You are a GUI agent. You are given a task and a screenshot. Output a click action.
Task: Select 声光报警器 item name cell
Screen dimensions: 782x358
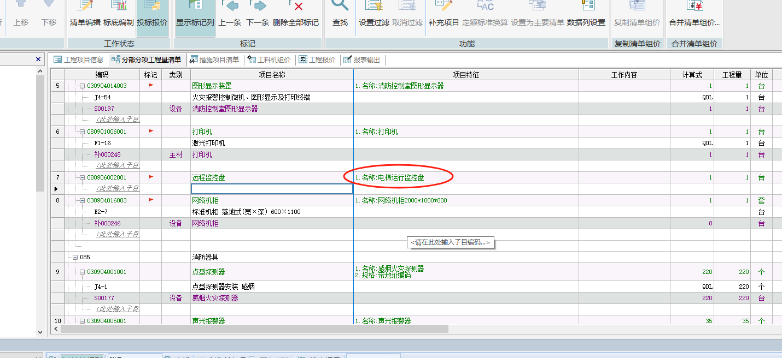click(x=272, y=321)
